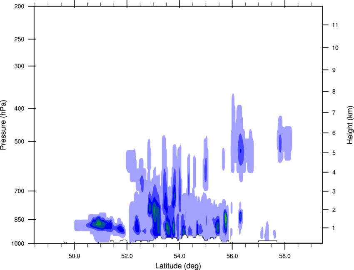Click the 8 km height label

pyautogui.click(x=333, y=91)
